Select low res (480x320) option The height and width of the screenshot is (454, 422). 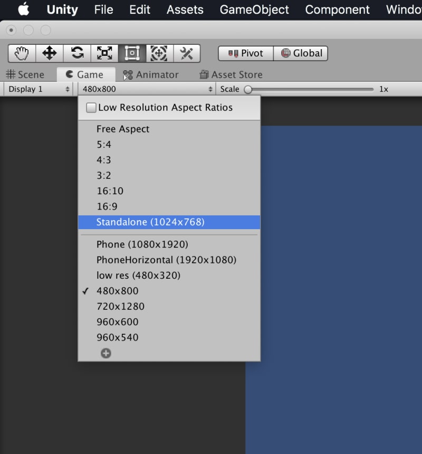coord(169,276)
